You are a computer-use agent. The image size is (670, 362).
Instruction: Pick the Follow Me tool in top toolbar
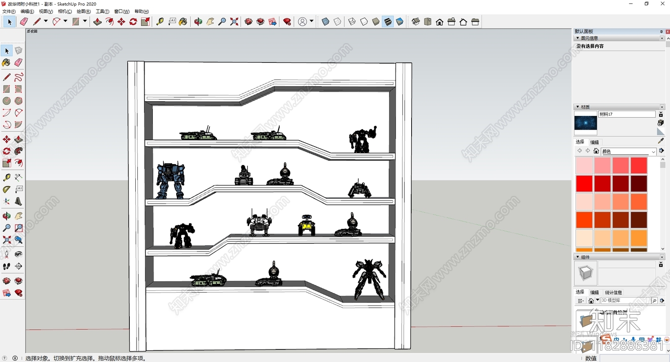pyautogui.click(x=109, y=22)
